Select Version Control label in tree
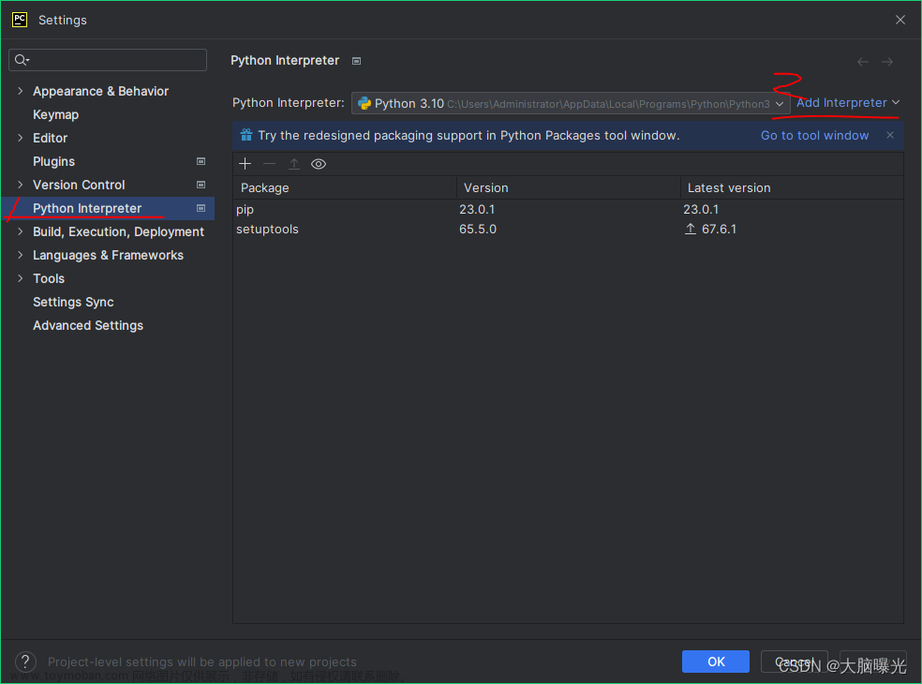The height and width of the screenshot is (684, 922). pyautogui.click(x=79, y=185)
